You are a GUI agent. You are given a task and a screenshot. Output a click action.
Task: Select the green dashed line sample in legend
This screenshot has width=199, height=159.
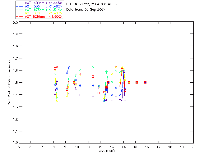pos(20,10)
